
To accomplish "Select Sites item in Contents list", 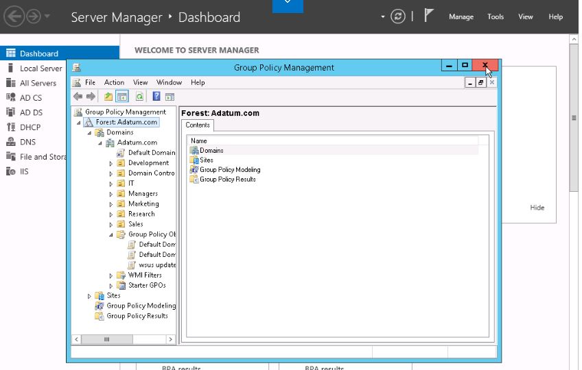I will click(x=207, y=160).
